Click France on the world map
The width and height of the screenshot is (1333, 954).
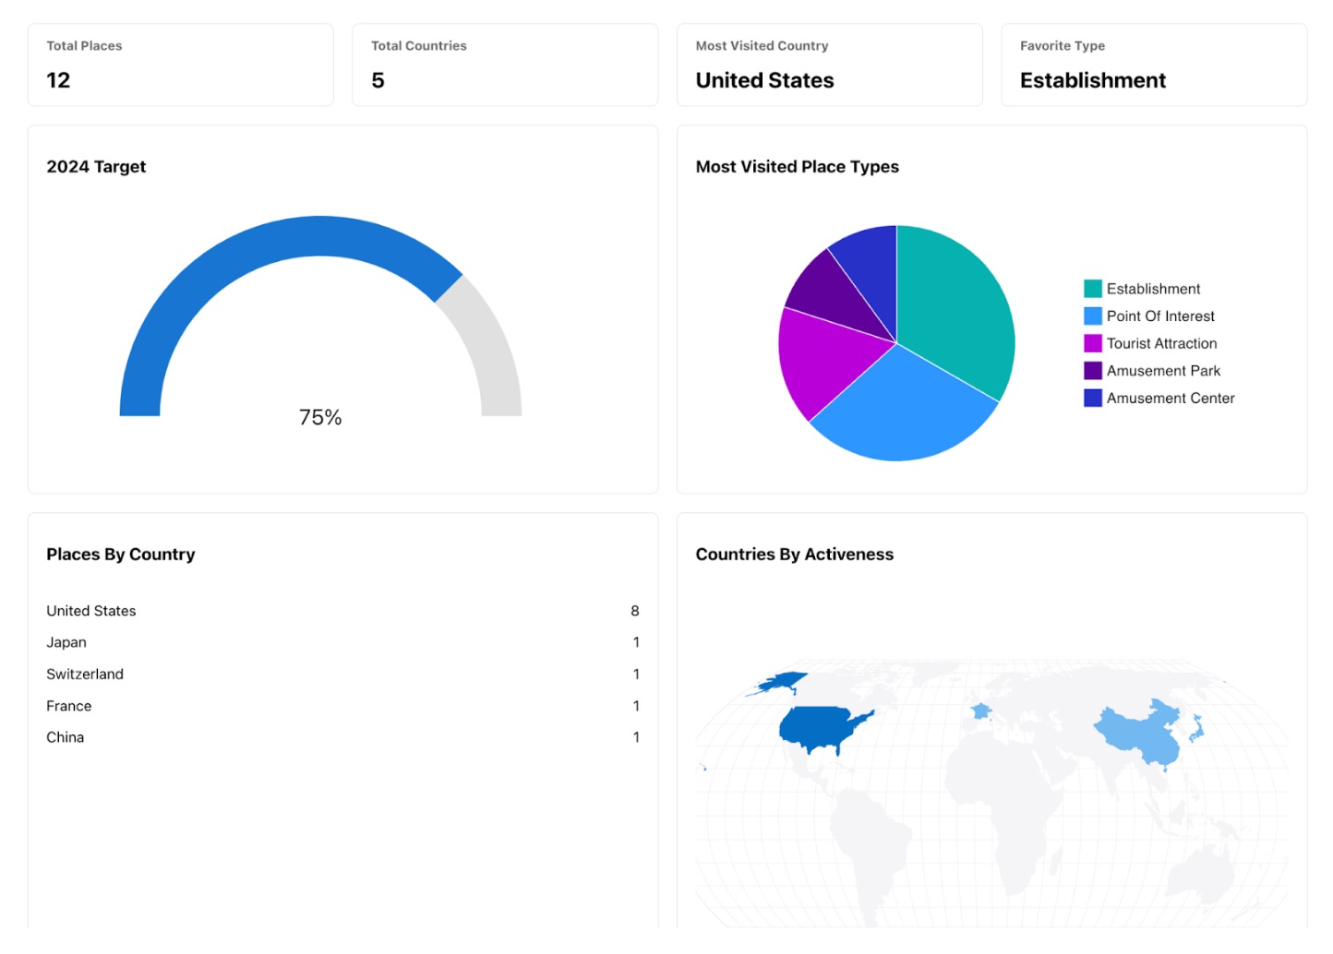tap(980, 711)
